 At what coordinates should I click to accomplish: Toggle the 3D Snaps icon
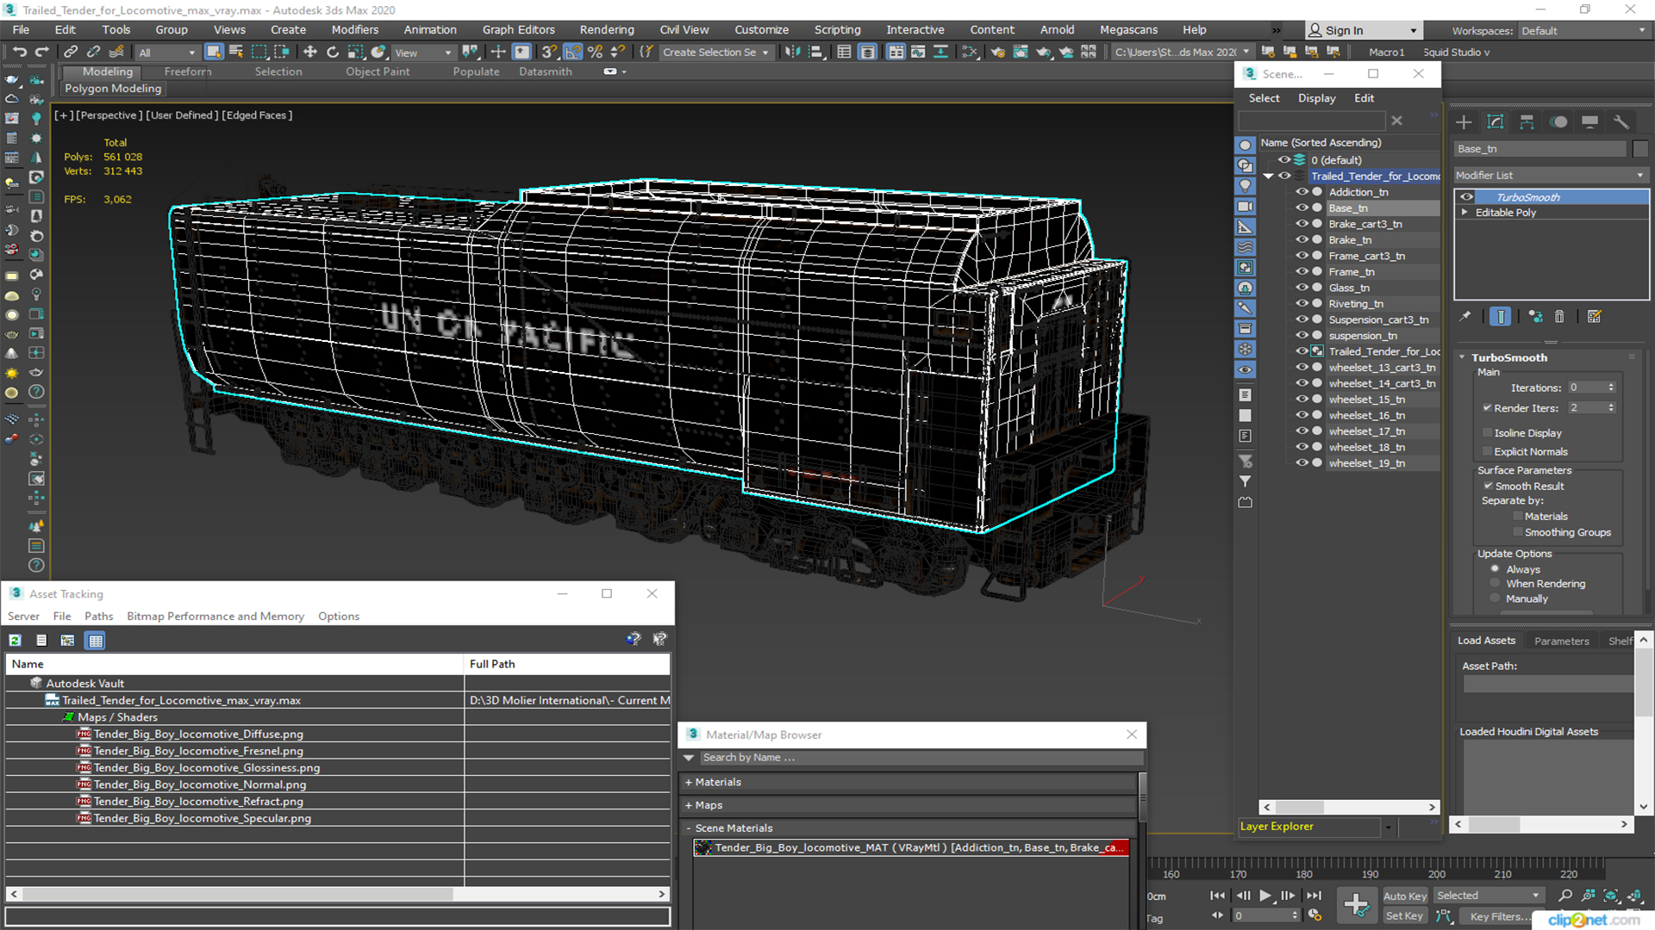[x=549, y=53]
